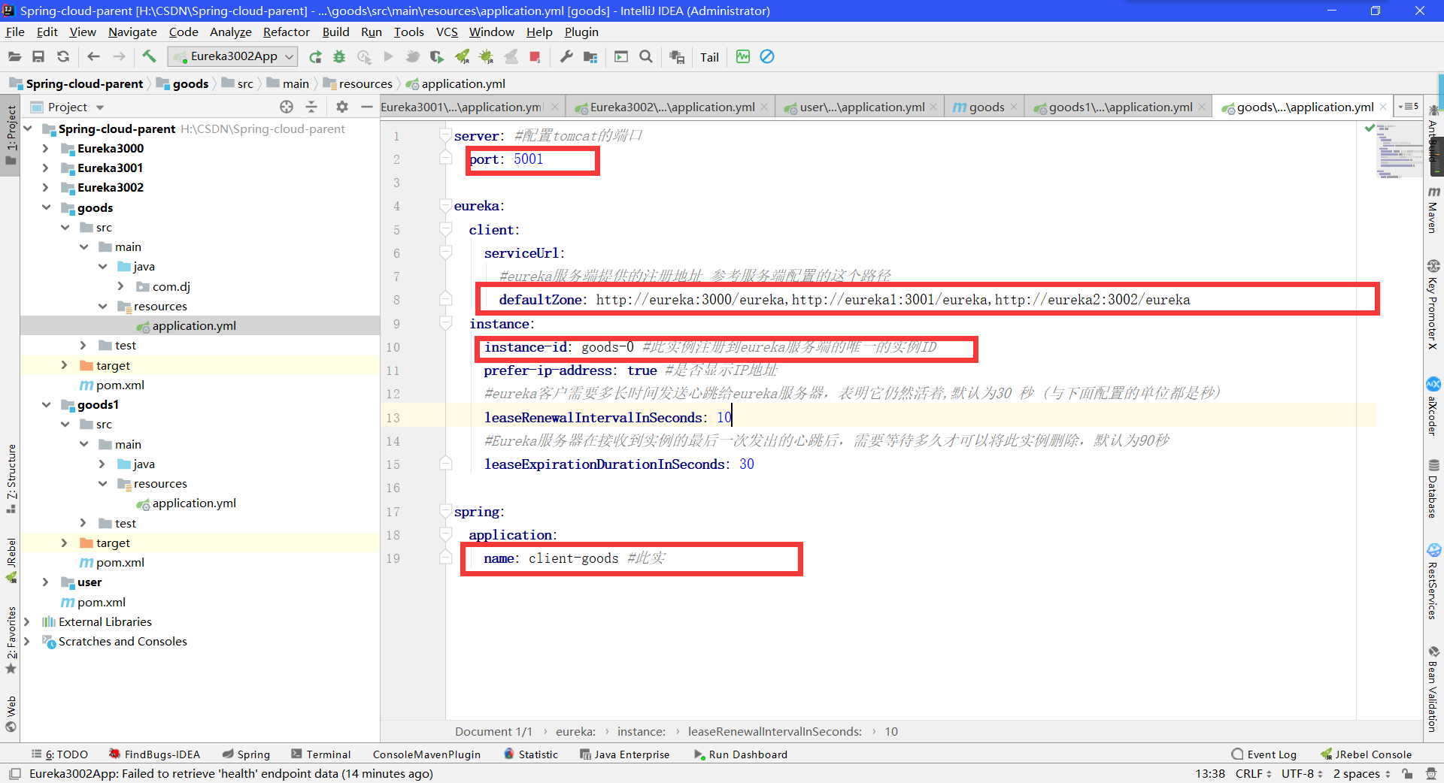Click the Search Everywhere magnifier icon
Screen dimensions: 1444x783
coord(645,56)
